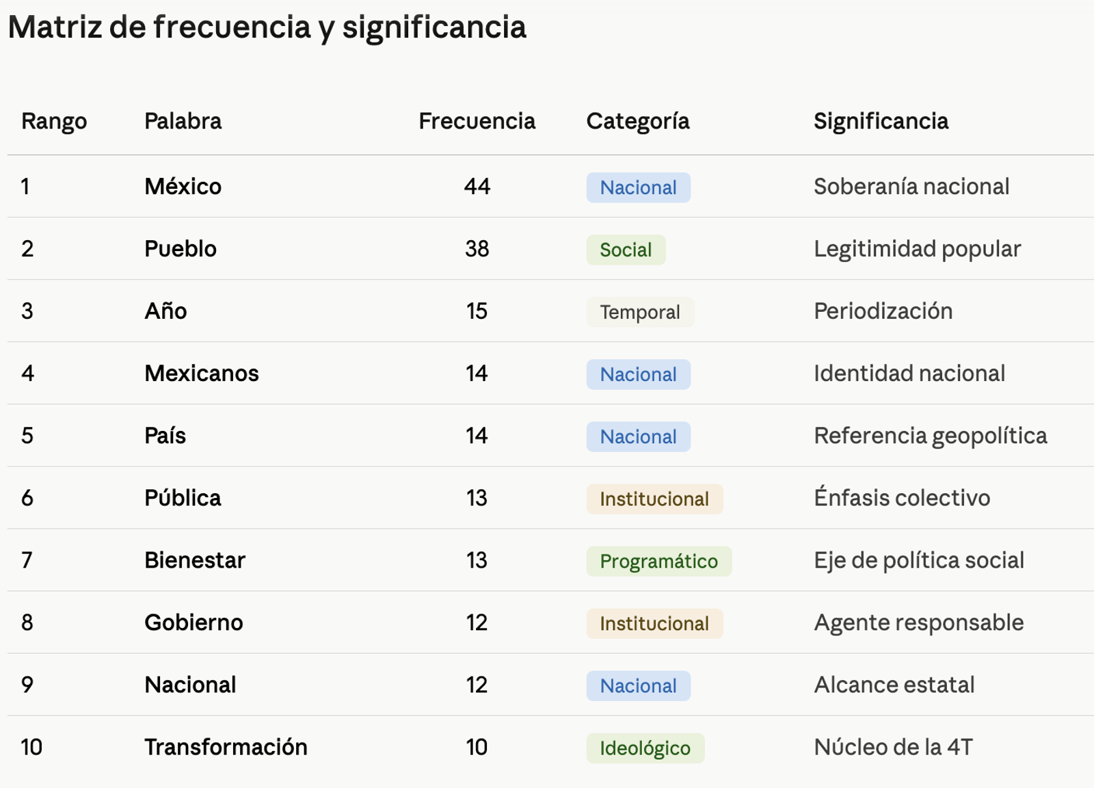
Task: Click the Significancia column header
Action: click(x=881, y=121)
